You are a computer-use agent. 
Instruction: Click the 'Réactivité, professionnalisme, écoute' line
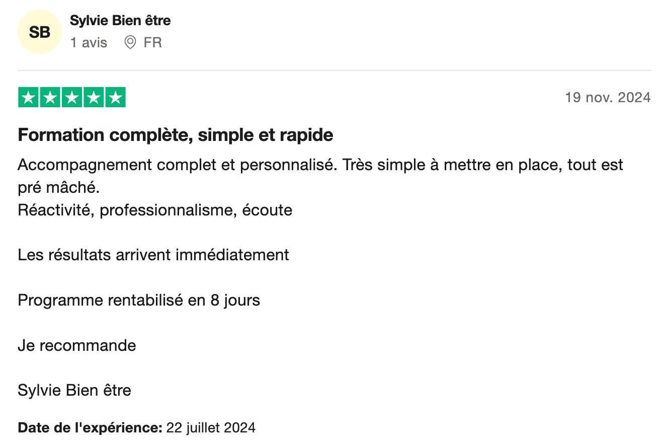tap(155, 210)
